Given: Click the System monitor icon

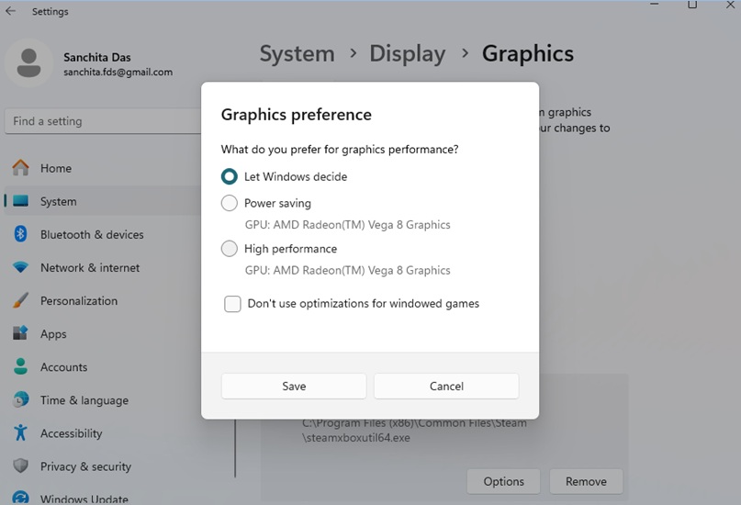Looking at the screenshot, I should tap(20, 201).
